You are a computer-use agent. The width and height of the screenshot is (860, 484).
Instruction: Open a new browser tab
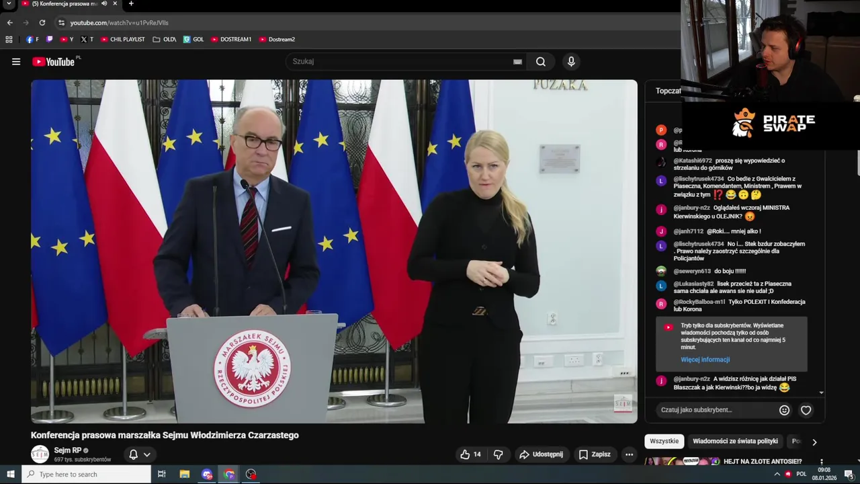131,4
